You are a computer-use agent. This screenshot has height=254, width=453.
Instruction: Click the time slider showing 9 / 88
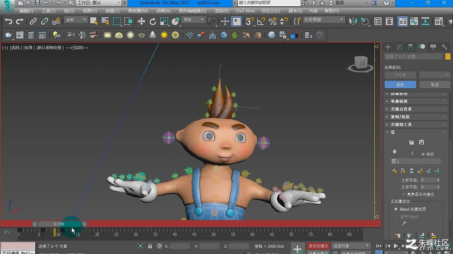[59, 224]
